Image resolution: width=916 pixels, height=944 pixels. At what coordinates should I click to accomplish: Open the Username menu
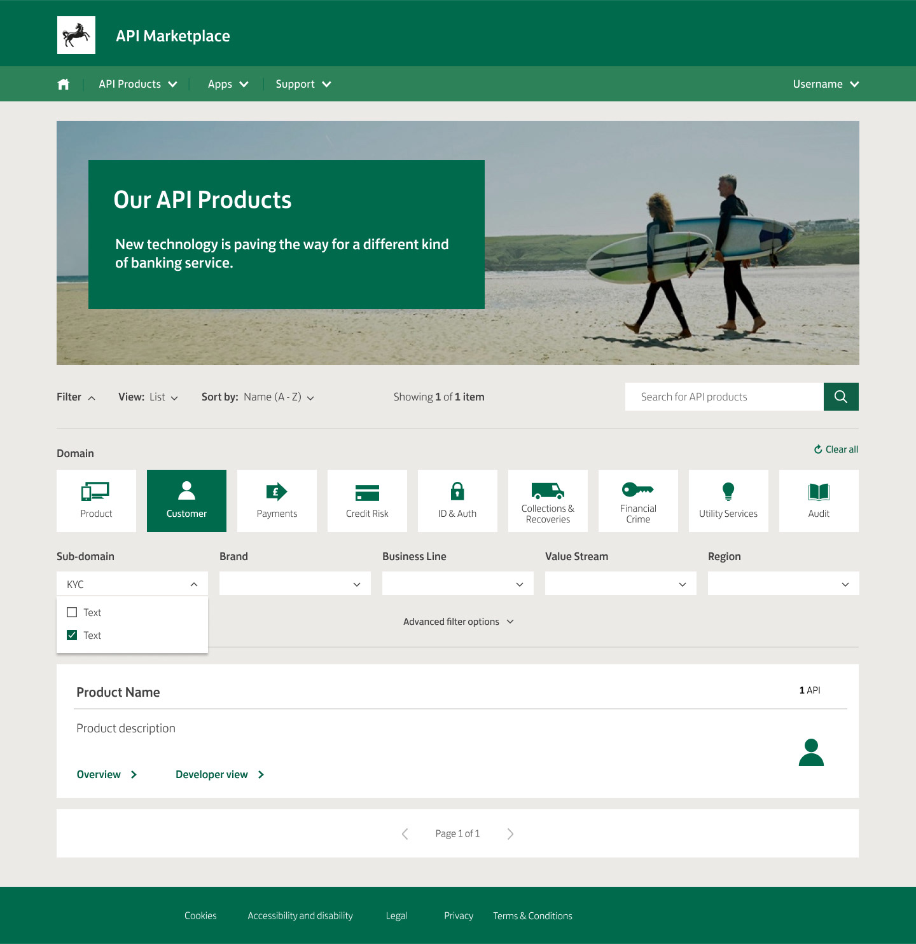point(826,84)
